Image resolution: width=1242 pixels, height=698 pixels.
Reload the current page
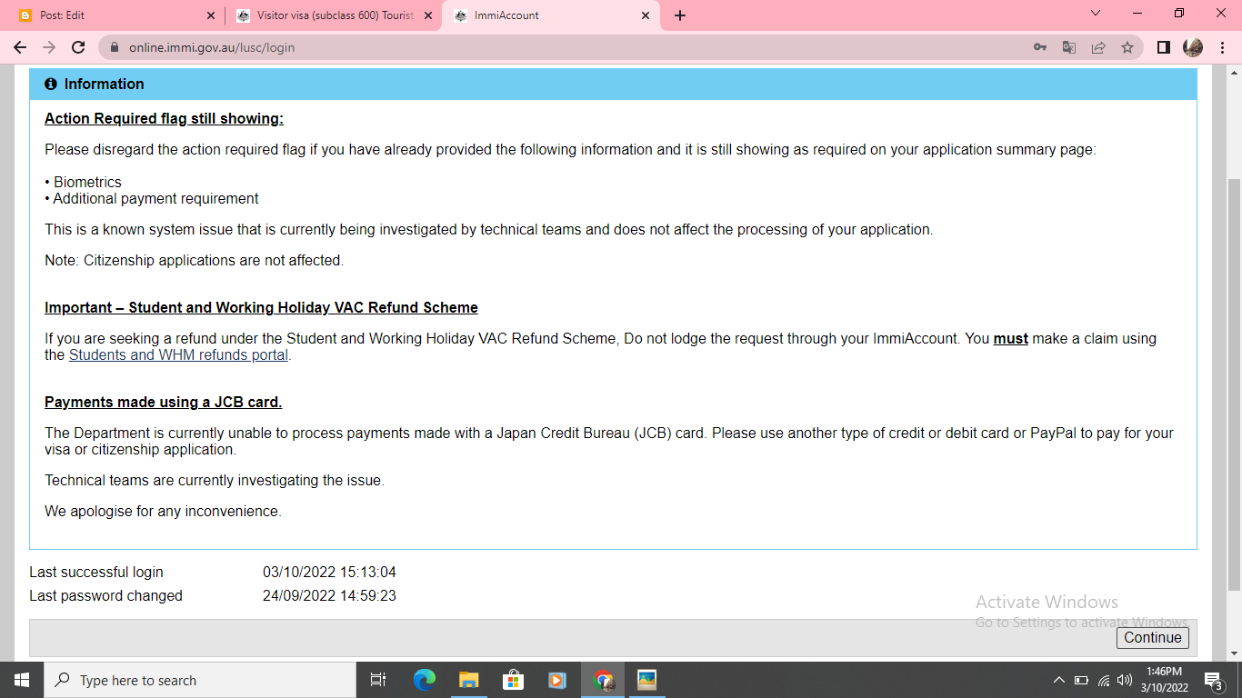pyautogui.click(x=78, y=47)
